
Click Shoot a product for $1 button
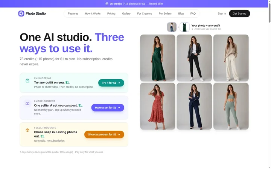point(104,134)
